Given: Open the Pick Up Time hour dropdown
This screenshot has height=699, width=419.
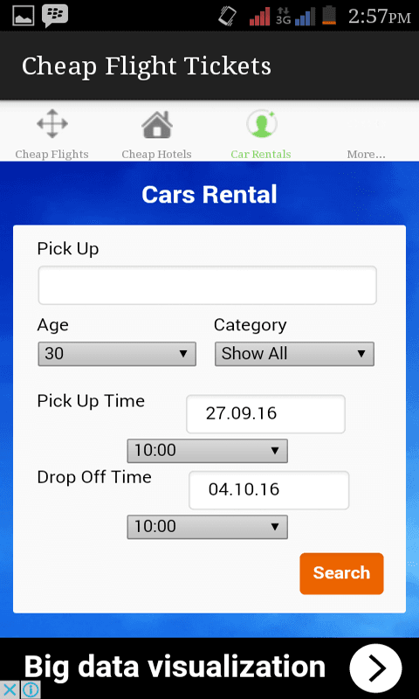Looking at the screenshot, I should pos(208,451).
